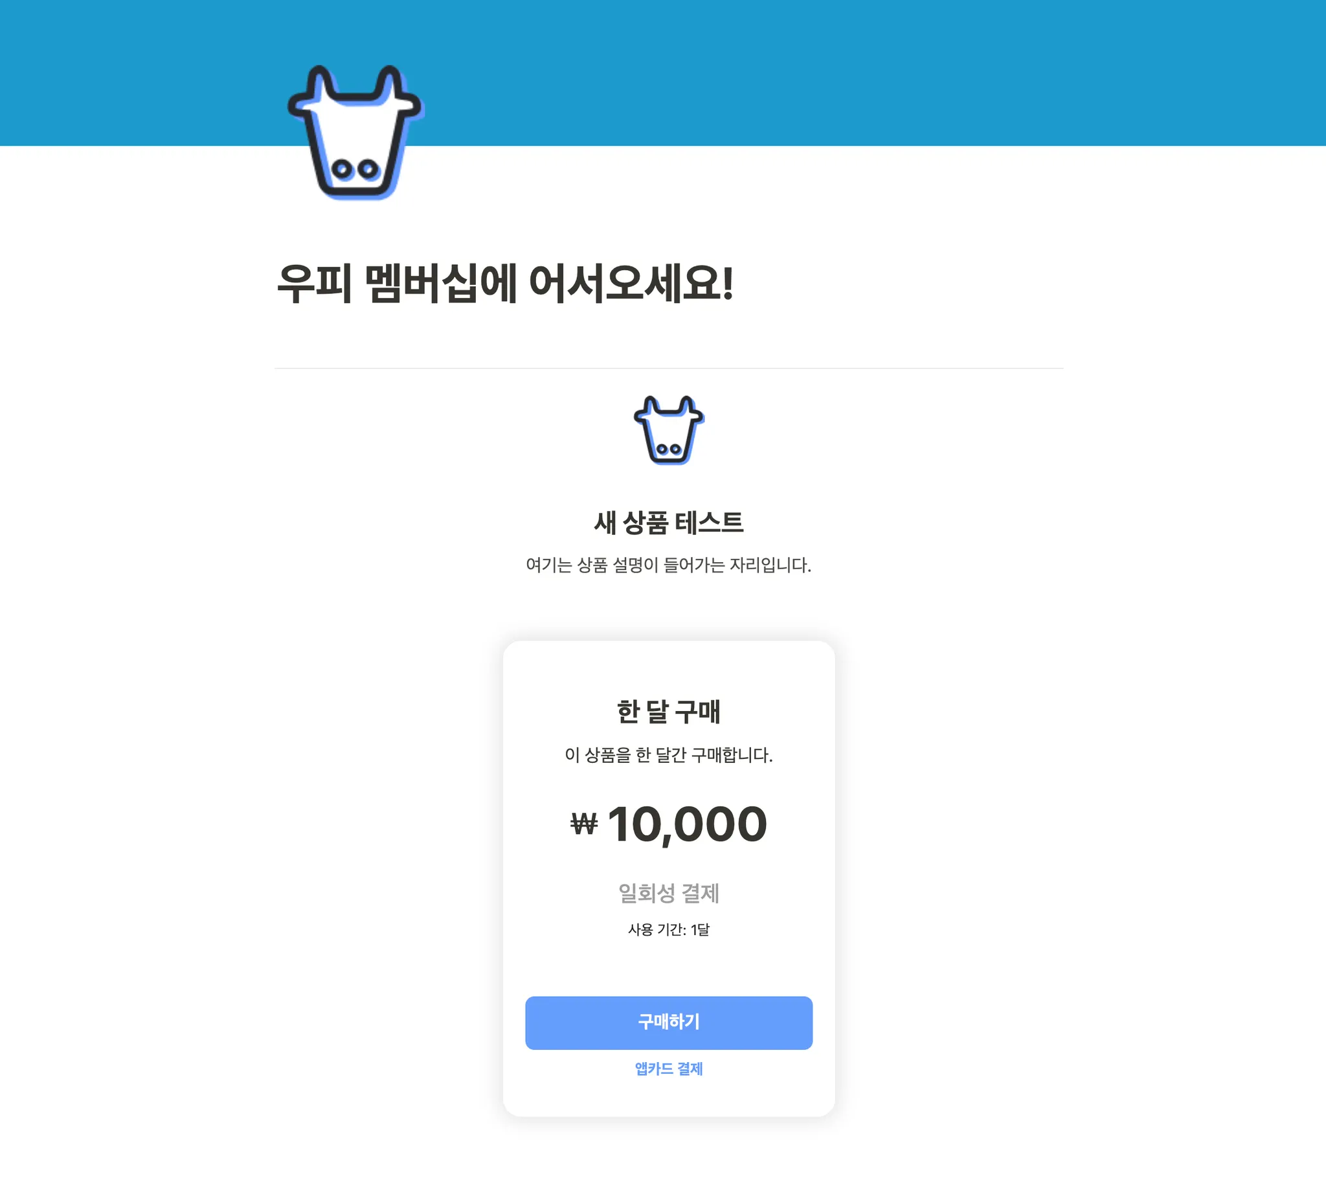Click the 사용 기간: 1달 text

(669, 929)
